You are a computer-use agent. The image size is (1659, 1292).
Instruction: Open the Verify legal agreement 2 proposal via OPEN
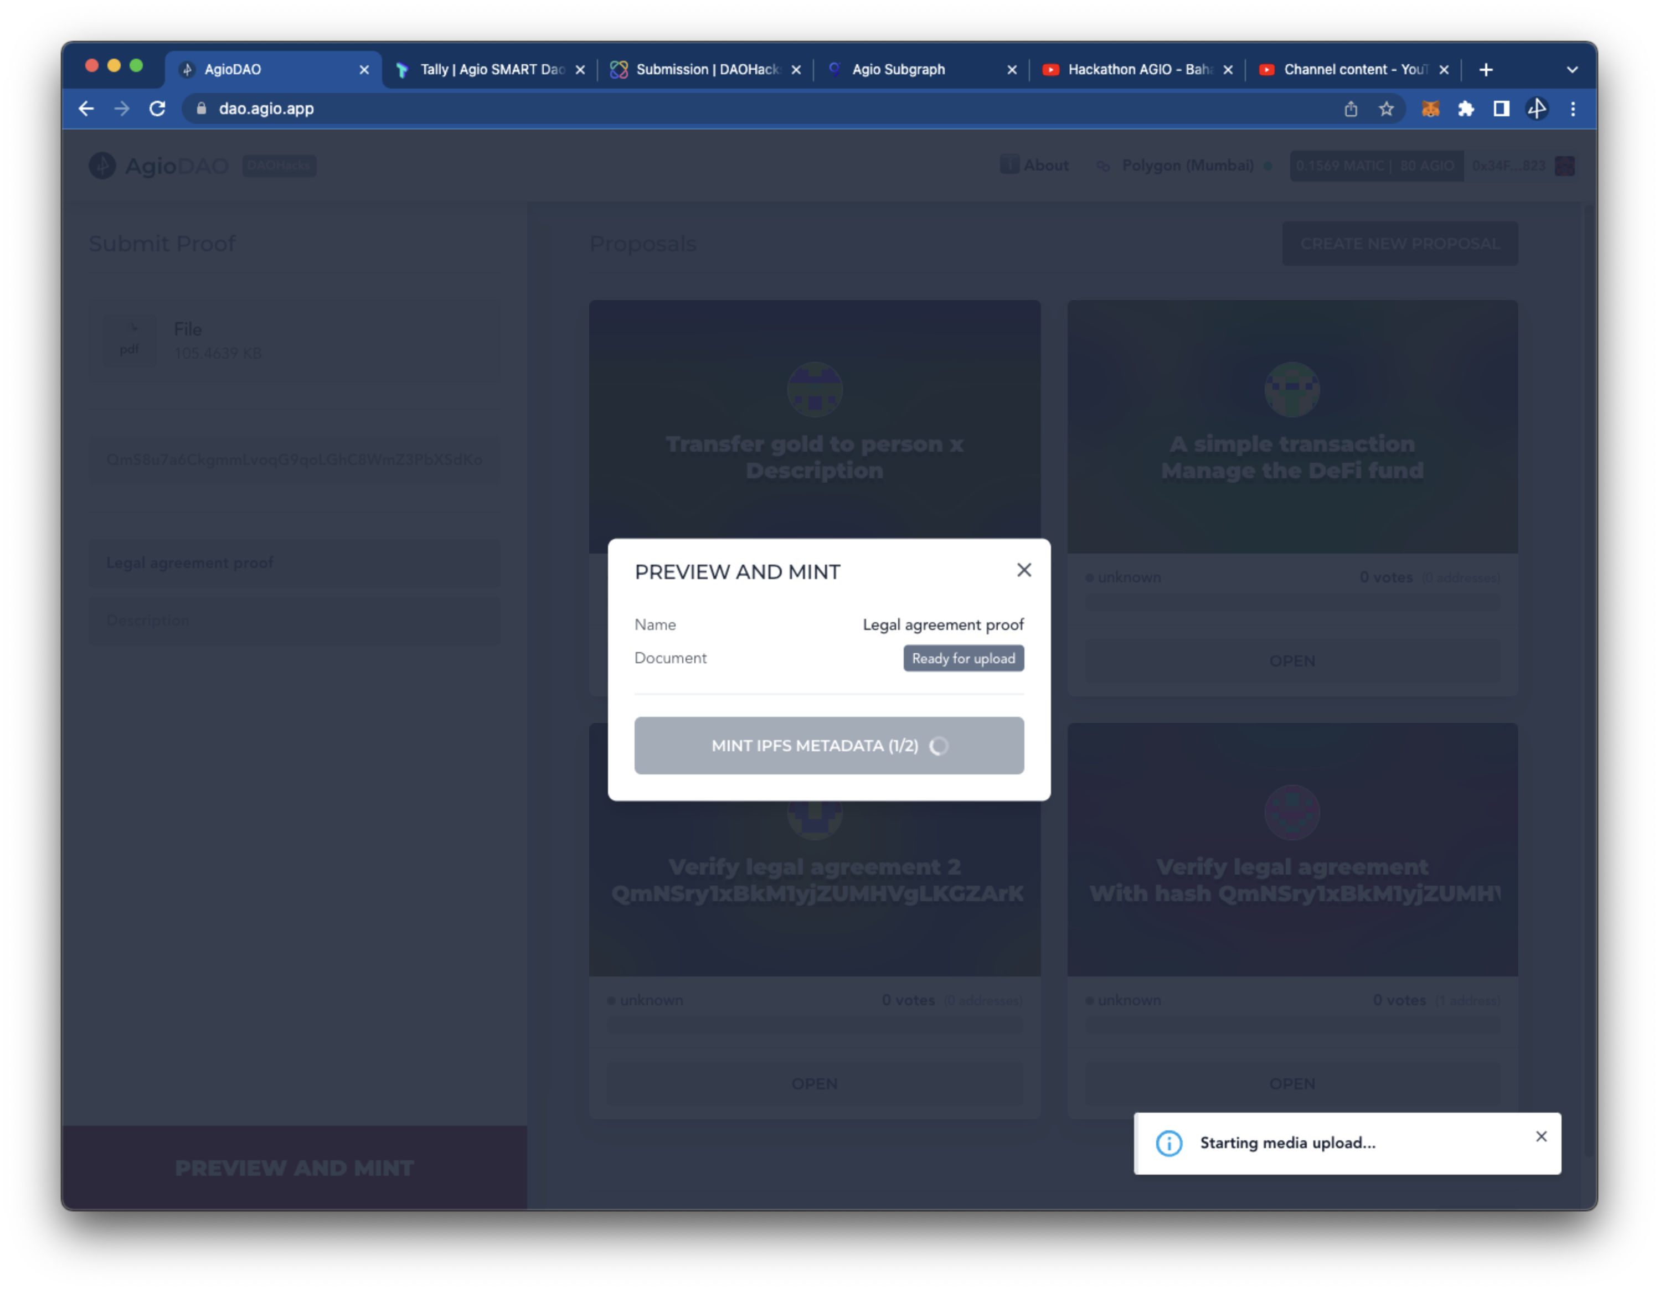click(815, 1084)
